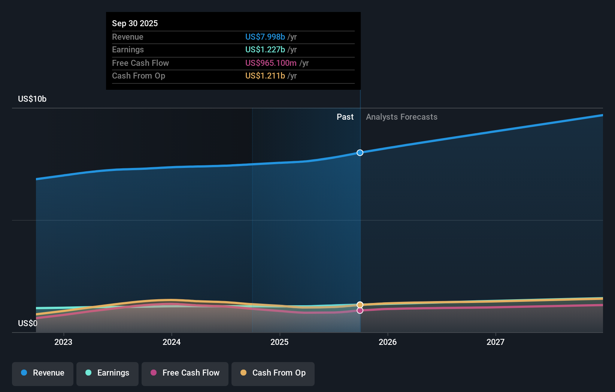Expand the Cash From Op tooltip row
The width and height of the screenshot is (615, 392).
(233, 76)
